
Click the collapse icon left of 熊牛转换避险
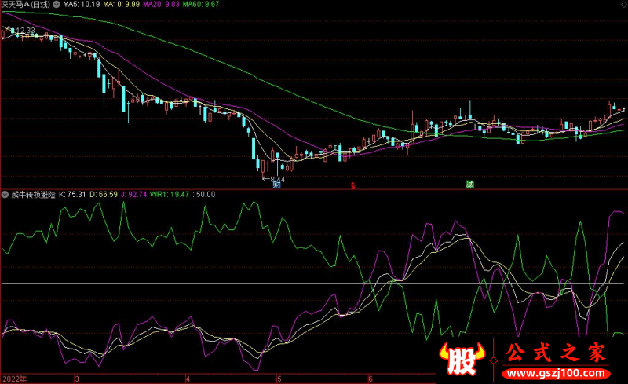tap(5, 194)
